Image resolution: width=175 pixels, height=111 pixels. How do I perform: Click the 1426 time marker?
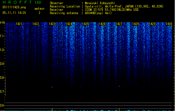point(102,24)
